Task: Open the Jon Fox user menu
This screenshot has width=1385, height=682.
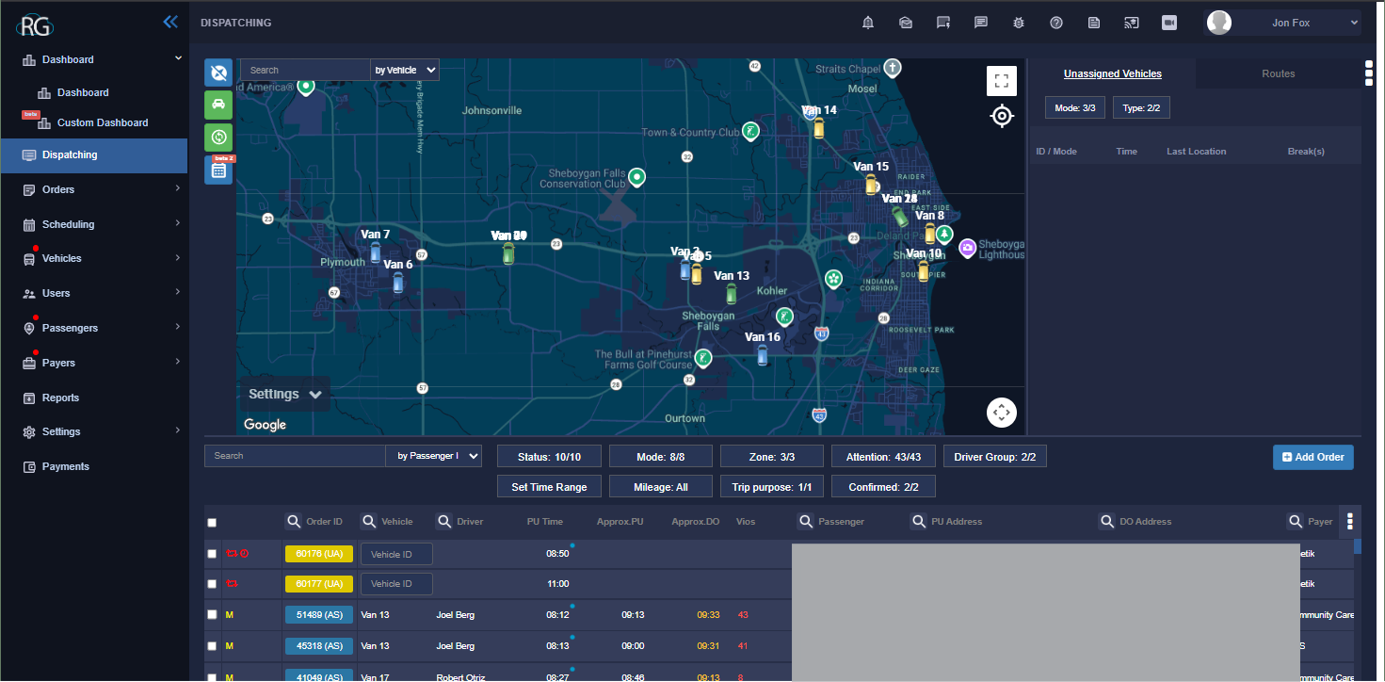Action: point(1283,23)
